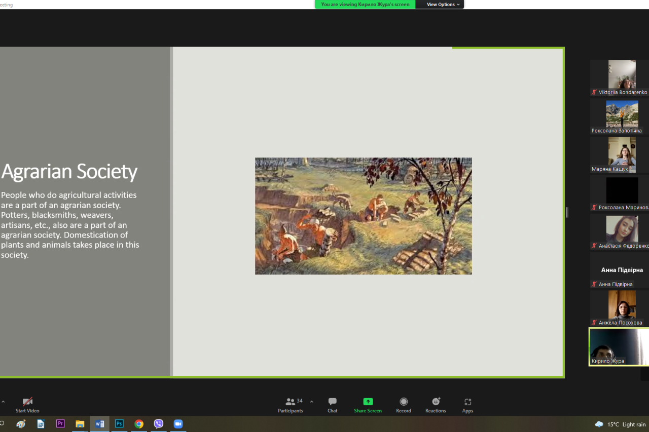
Task: Click the 'Agrarian Society' slide heading
Action: coord(69,172)
